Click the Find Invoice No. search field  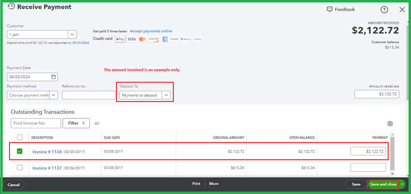coord(36,123)
